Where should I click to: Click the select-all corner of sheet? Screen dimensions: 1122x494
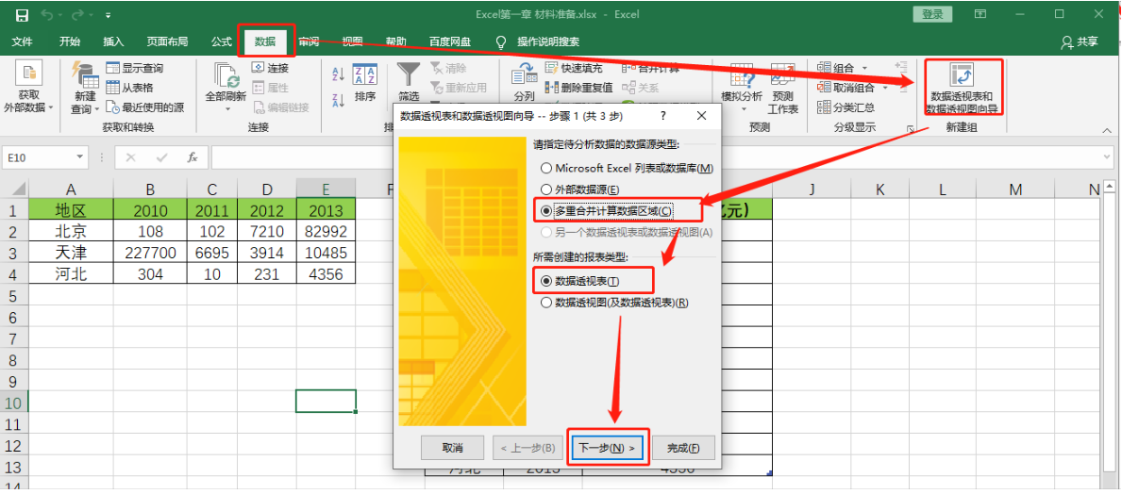[x=14, y=189]
